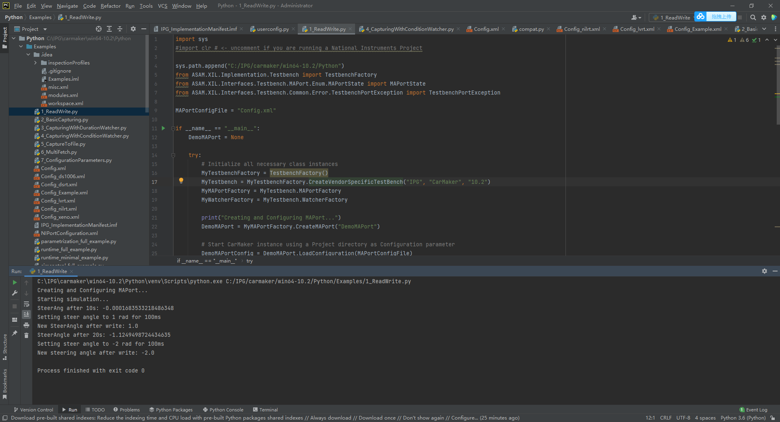Open search everywhere with the magnifier icon
This screenshot has height=422, width=780.
tap(753, 17)
